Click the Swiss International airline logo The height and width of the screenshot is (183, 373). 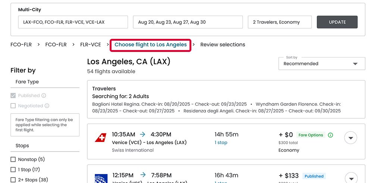tap(100, 138)
